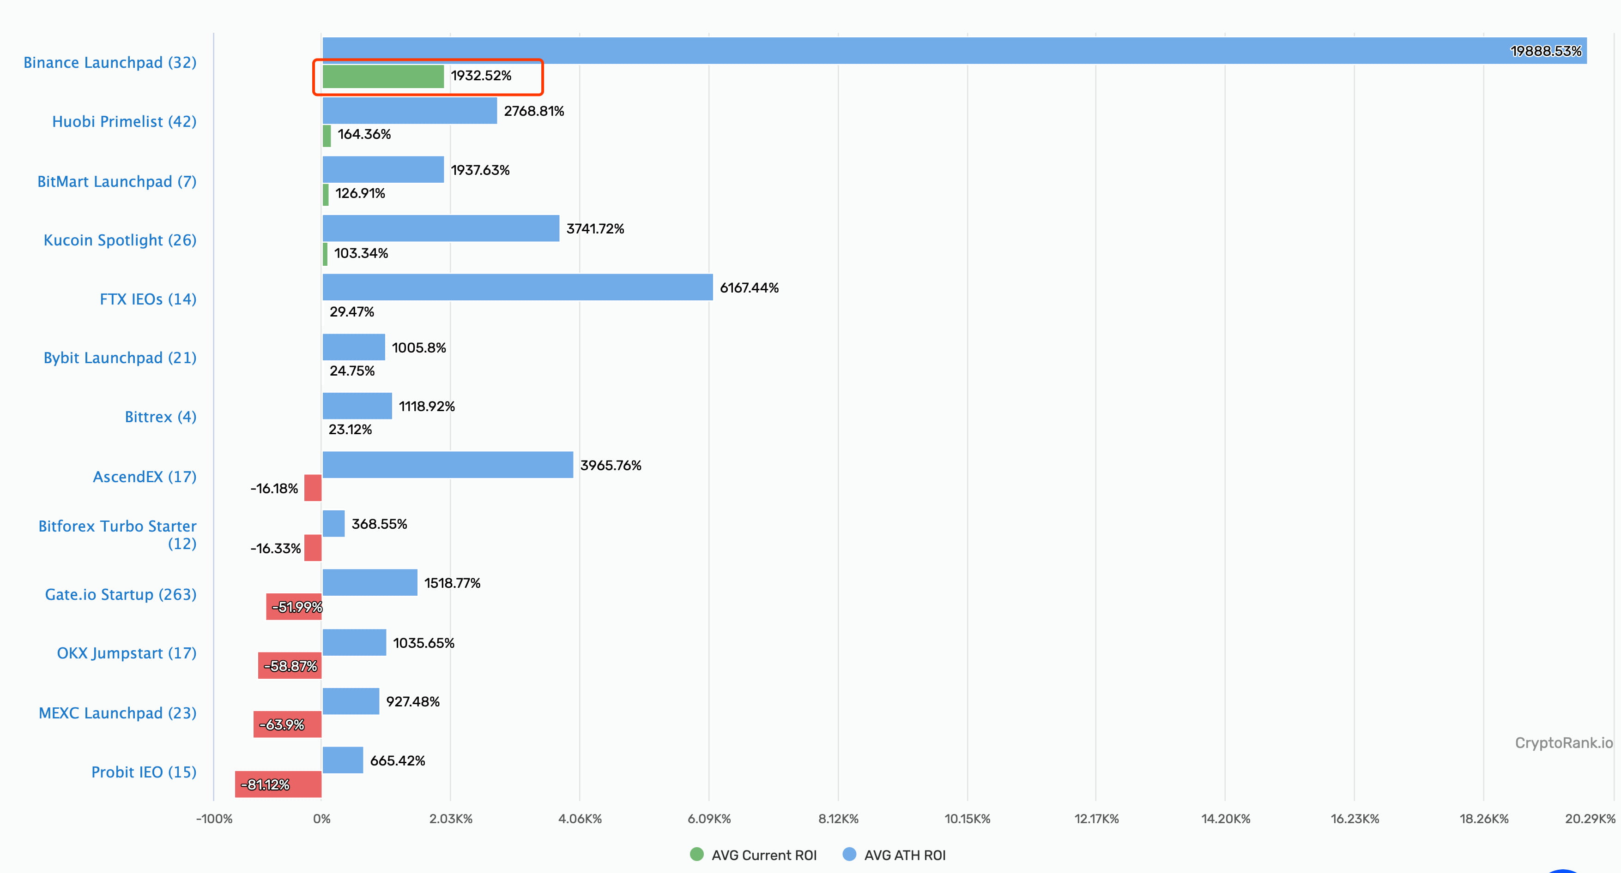This screenshot has height=873, width=1621.
Task: Click the 1005.8% value label
Action: (x=418, y=347)
